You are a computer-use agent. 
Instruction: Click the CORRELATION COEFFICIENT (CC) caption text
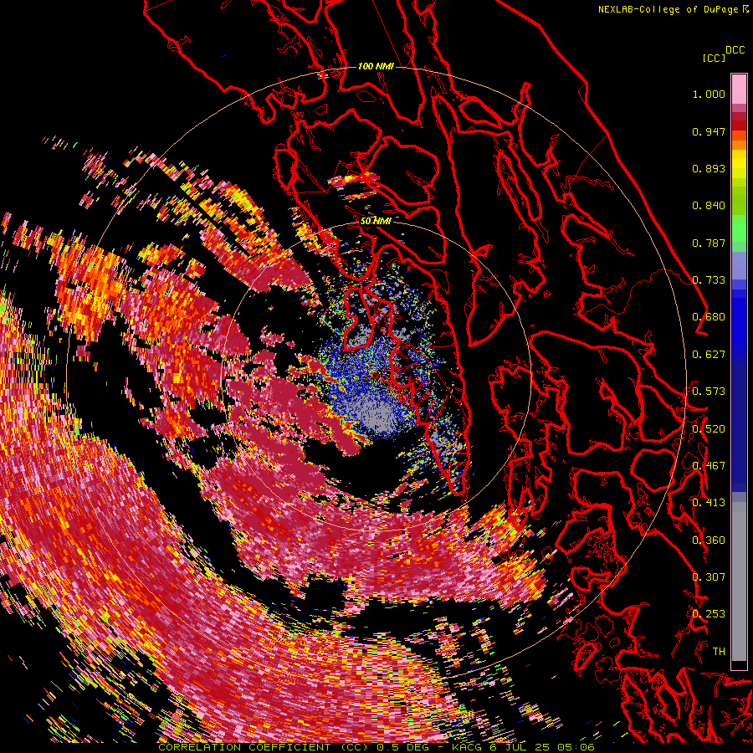(x=264, y=747)
